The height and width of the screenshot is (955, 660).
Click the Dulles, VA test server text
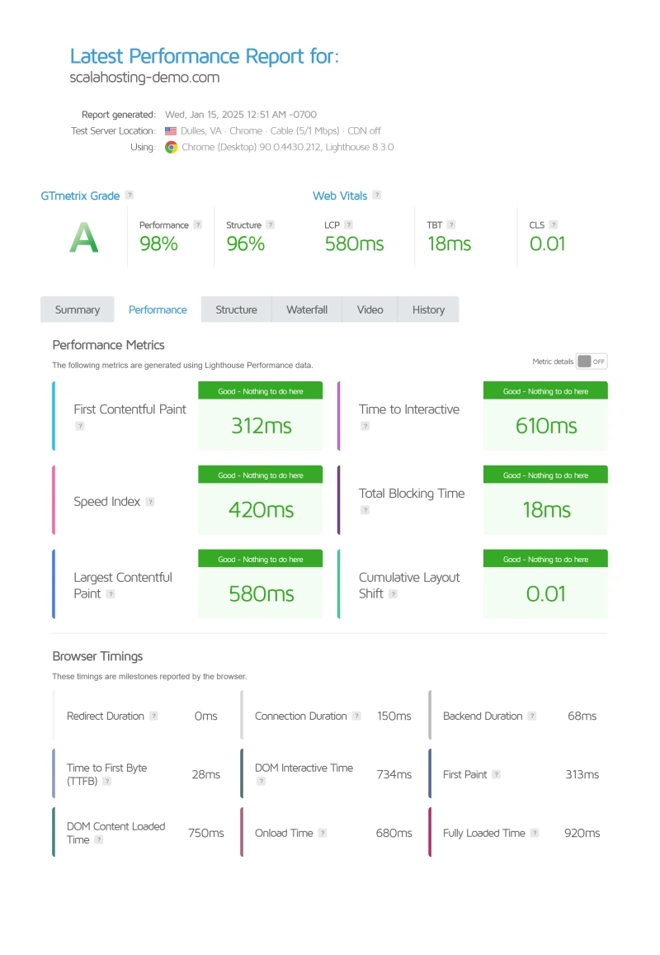pyautogui.click(x=280, y=131)
